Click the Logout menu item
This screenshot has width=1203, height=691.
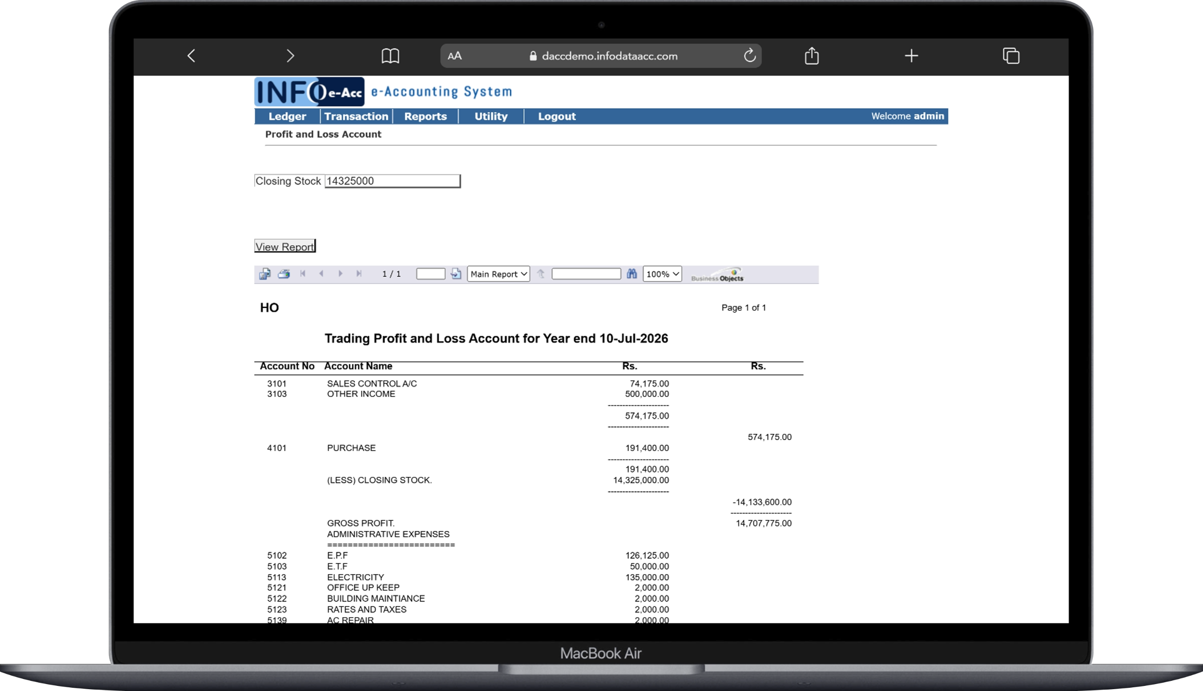tap(557, 116)
